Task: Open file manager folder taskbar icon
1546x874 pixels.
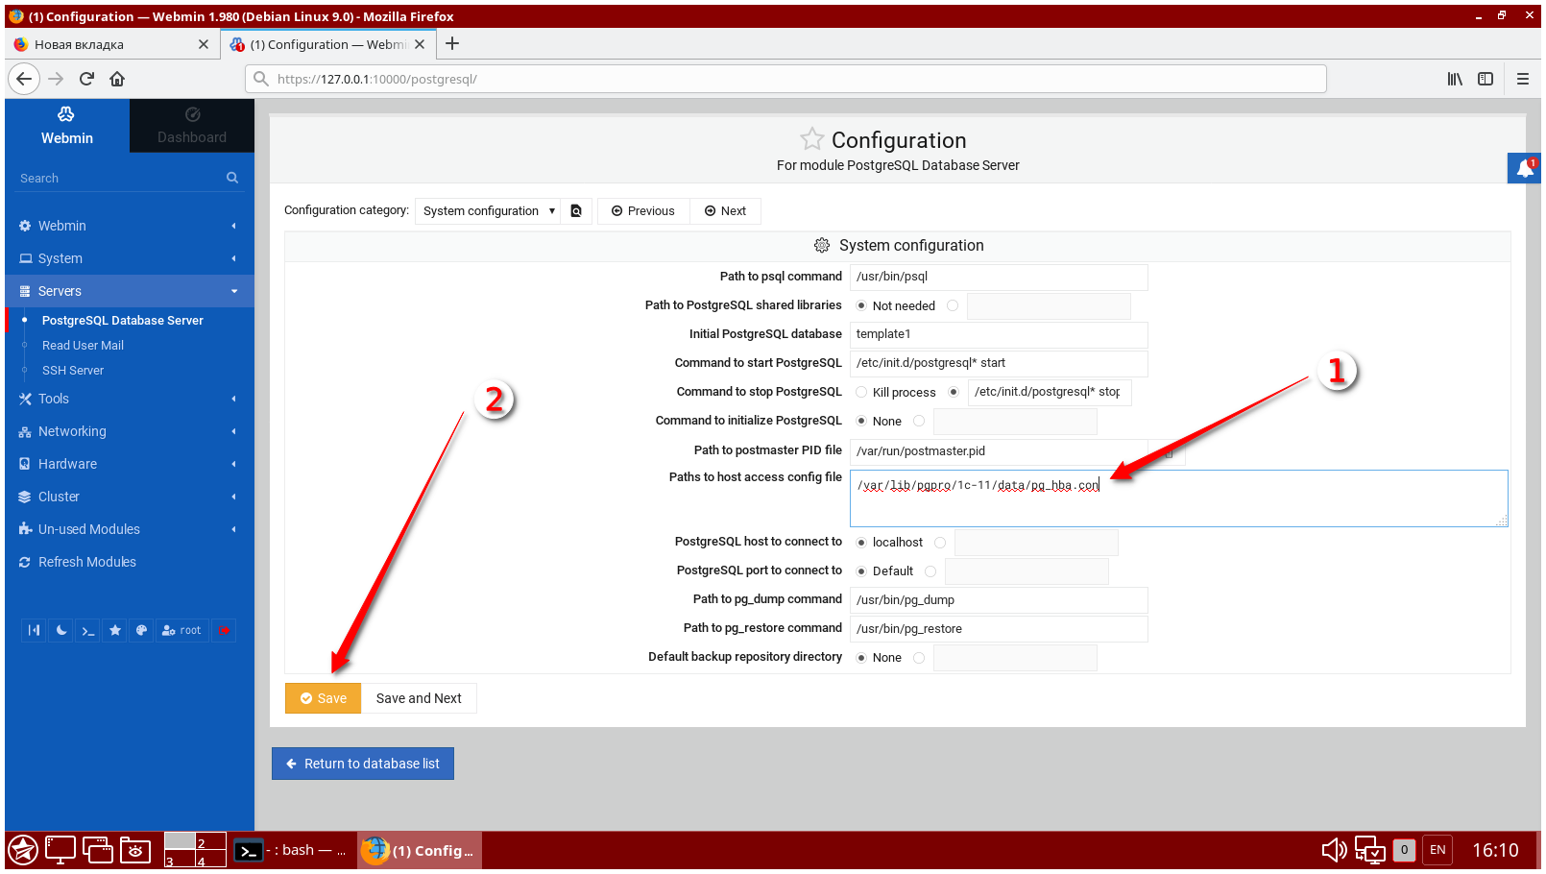Action: [x=135, y=850]
